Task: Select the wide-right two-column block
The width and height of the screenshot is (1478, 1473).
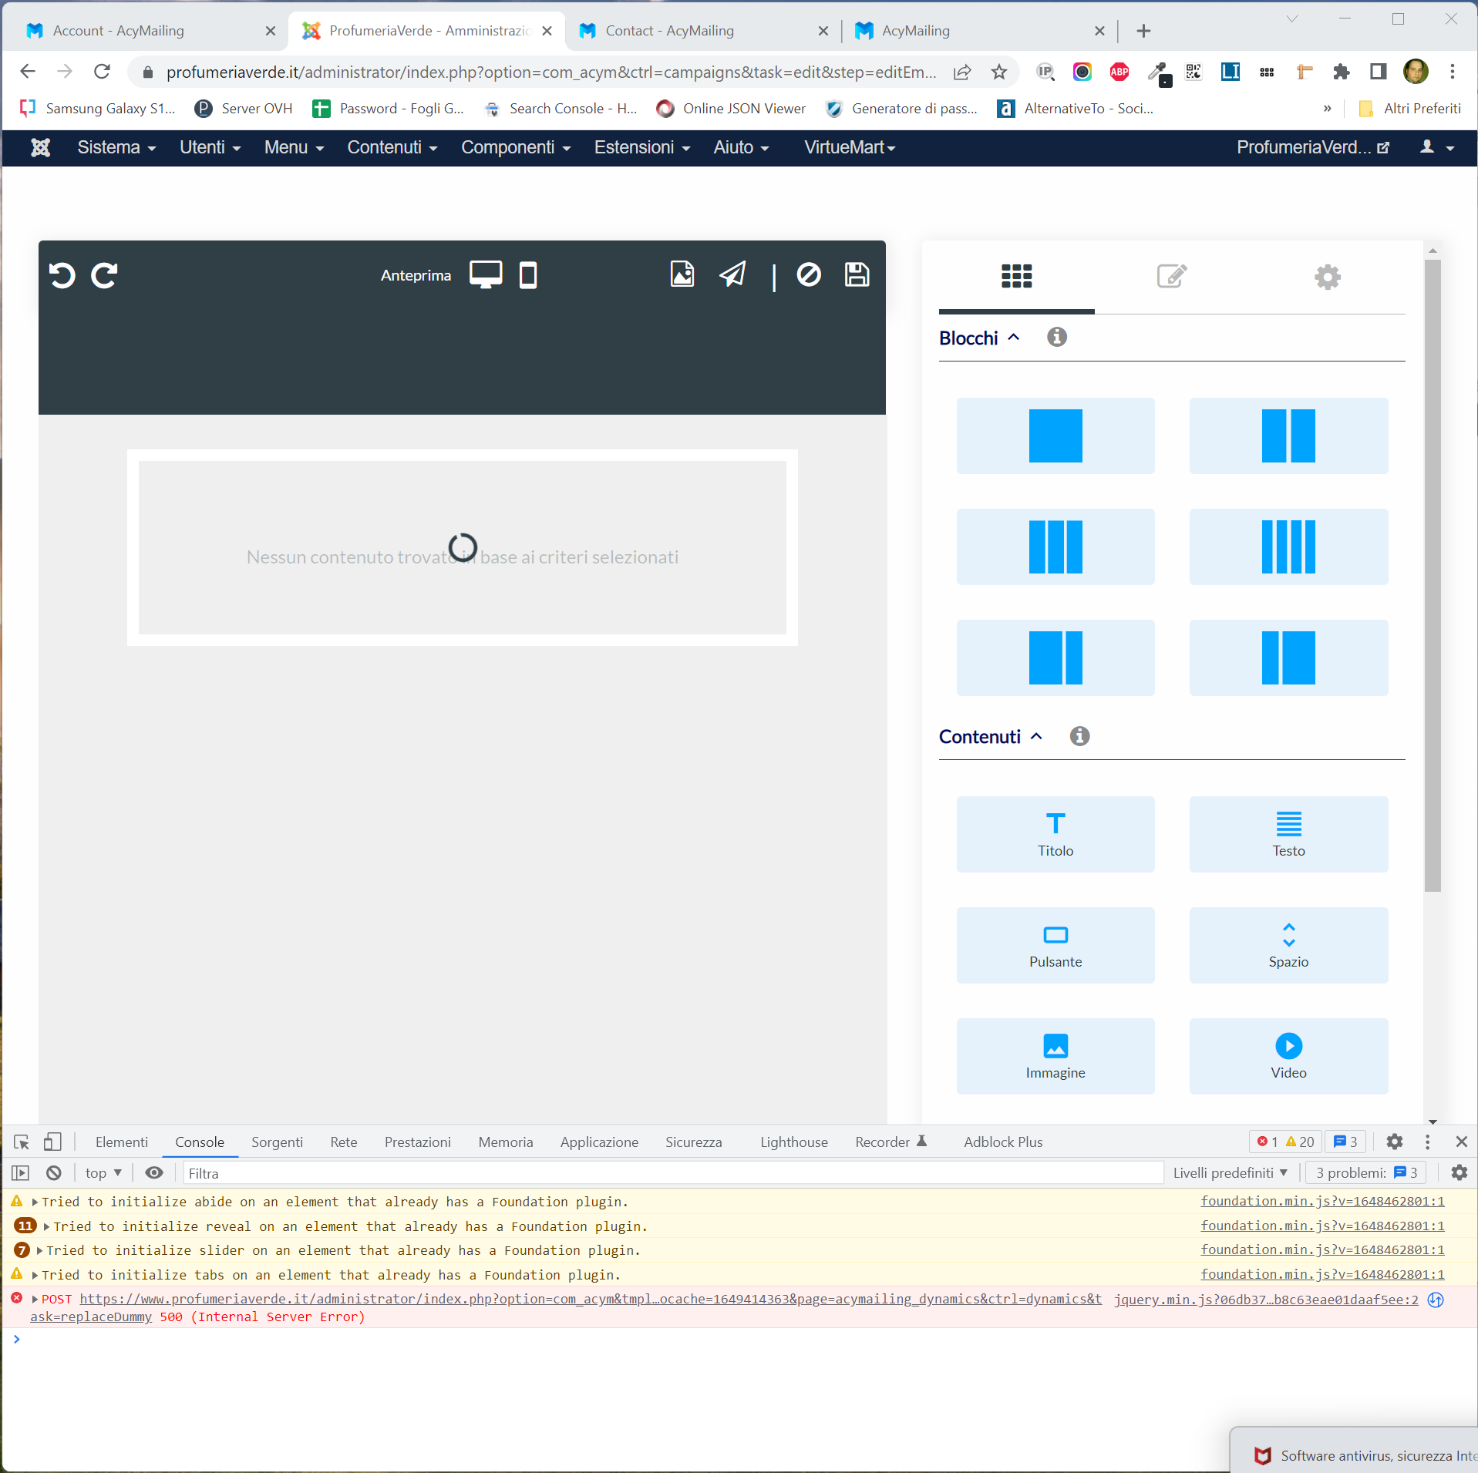Action: (1288, 657)
